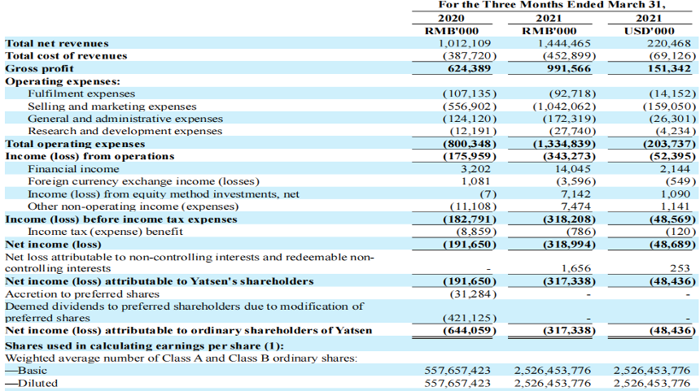Select 'General and administrative expenses' label
This screenshot has height=391, width=700.
pos(125,119)
